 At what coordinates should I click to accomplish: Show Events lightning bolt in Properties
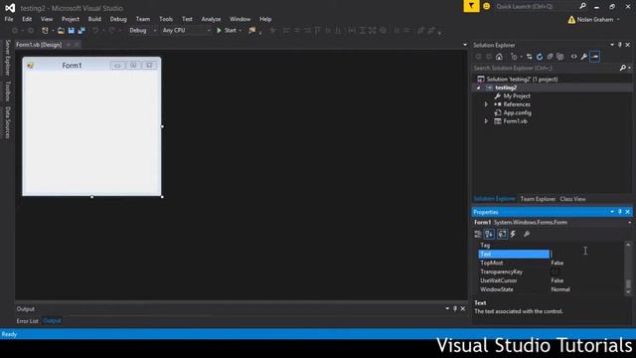coord(513,235)
